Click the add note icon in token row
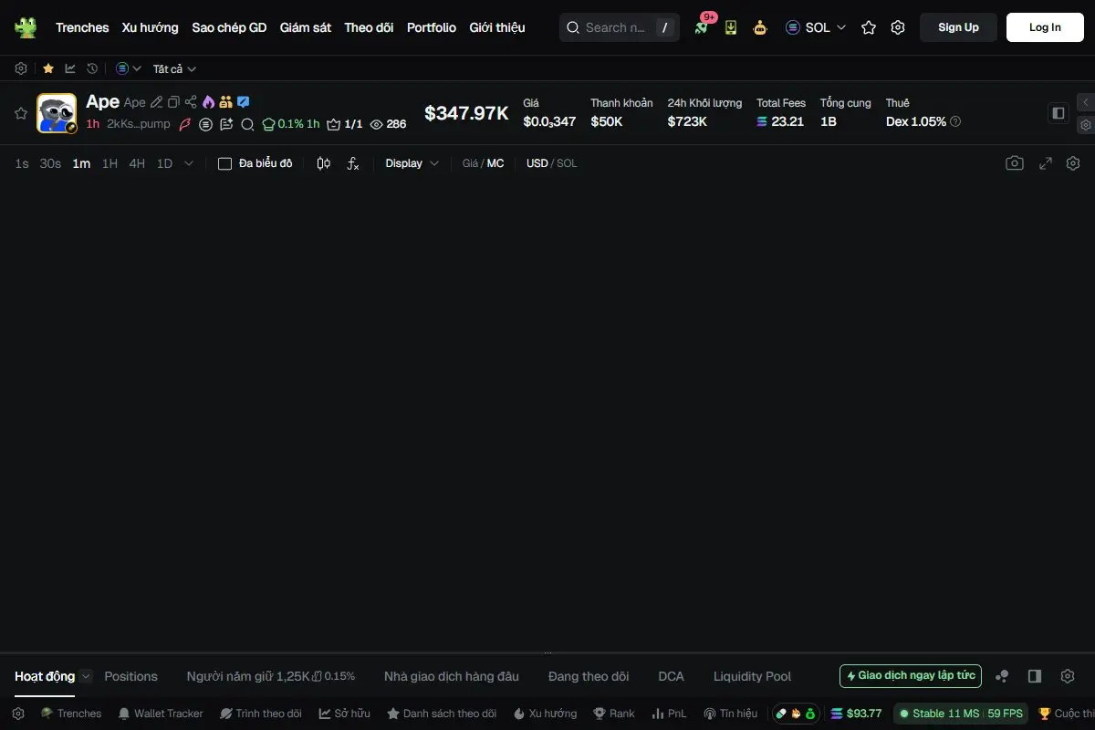 click(227, 124)
